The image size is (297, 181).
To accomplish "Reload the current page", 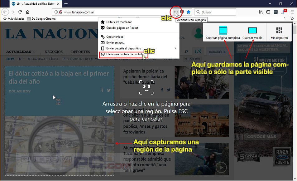I will (20, 12).
